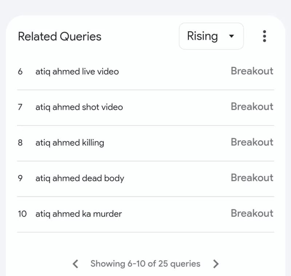291x276 pixels.
Task: Select the "atiq ahmed killing" query
Action: click(69, 143)
